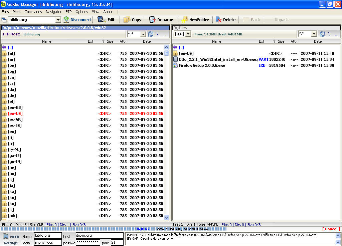Open the Commands menu

33,12
